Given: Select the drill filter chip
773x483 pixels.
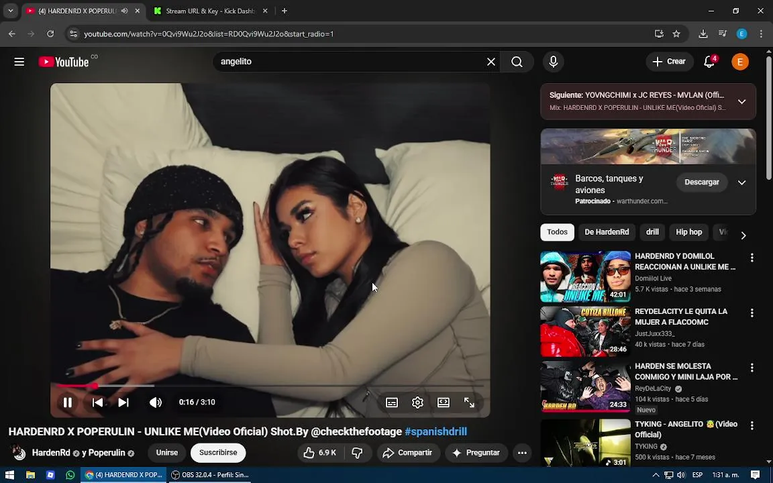Looking at the screenshot, I should coord(652,232).
